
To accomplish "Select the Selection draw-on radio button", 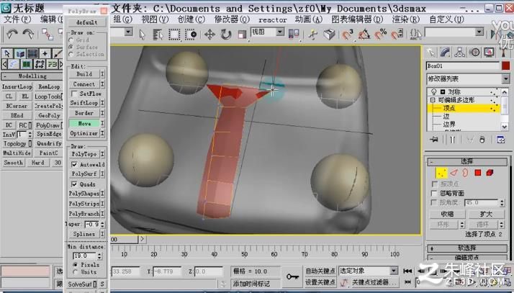I will [71, 55].
